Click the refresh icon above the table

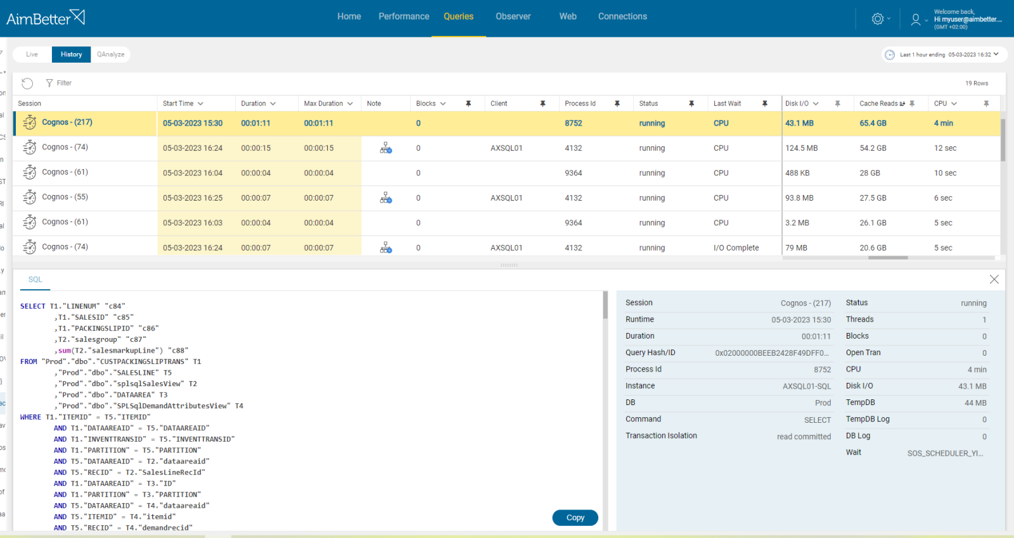pyautogui.click(x=27, y=83)
